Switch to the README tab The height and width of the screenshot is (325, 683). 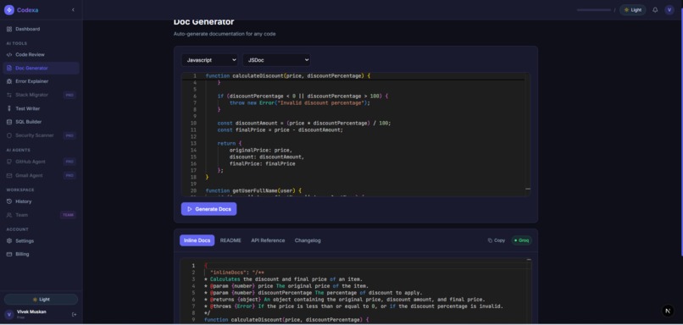(x=230, y=240)
